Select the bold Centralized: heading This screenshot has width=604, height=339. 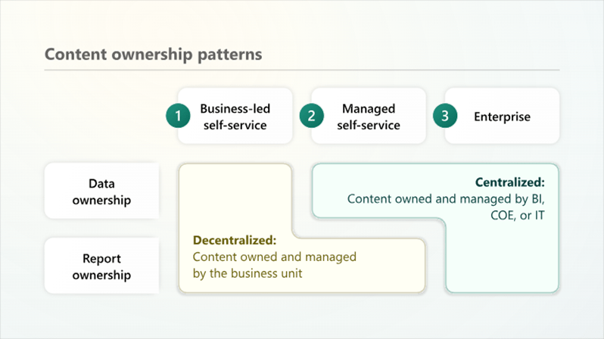509,182
